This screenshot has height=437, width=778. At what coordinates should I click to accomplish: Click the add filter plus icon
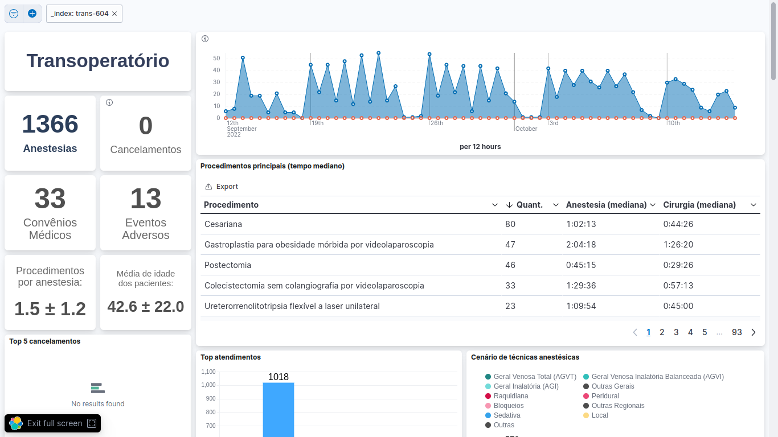(x=32, y=14)
